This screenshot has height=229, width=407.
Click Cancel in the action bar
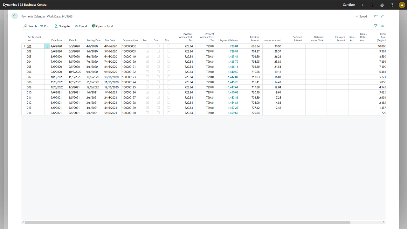(x=81, y=26)
